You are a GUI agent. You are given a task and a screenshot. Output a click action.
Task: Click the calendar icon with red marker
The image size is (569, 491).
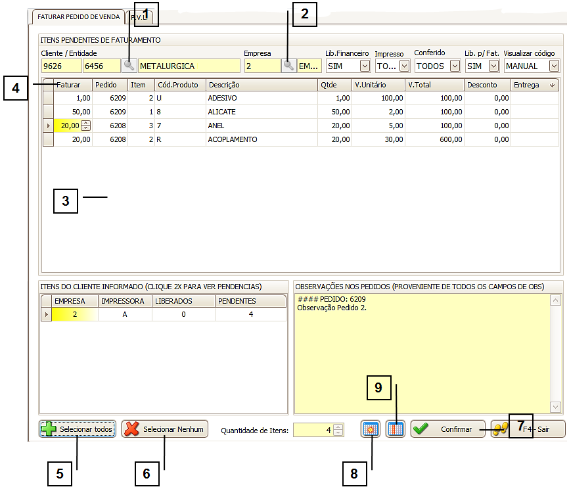point(371,429)
